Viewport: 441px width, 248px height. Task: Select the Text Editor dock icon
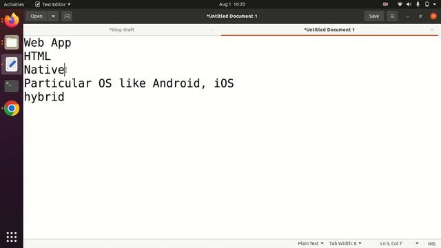[x=12, y=64]
